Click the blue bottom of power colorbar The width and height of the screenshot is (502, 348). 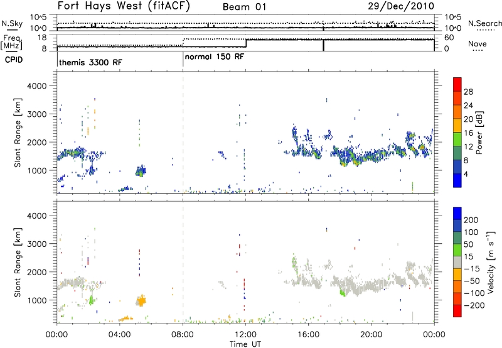click(x=457, y=180)
